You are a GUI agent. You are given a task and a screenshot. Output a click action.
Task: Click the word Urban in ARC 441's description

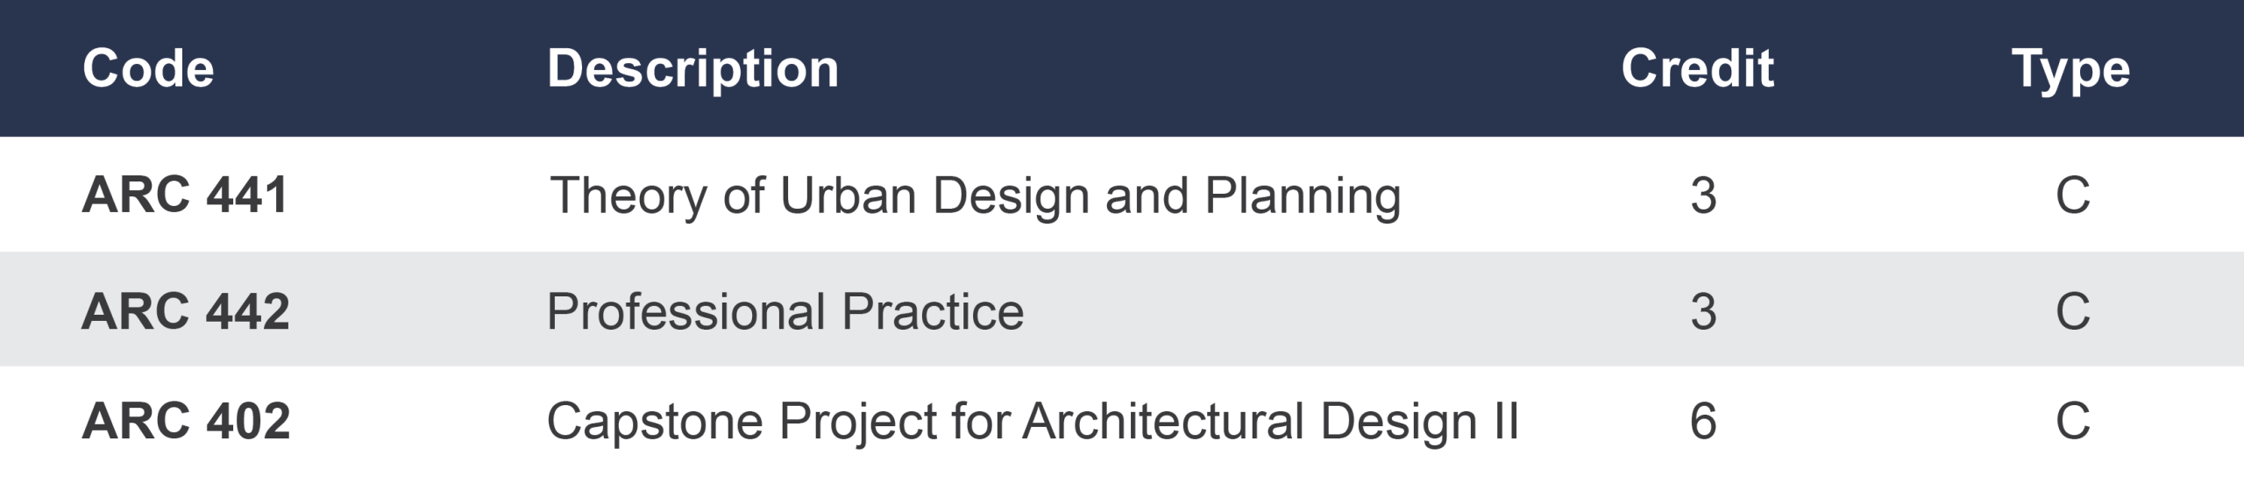click(848, 195)
